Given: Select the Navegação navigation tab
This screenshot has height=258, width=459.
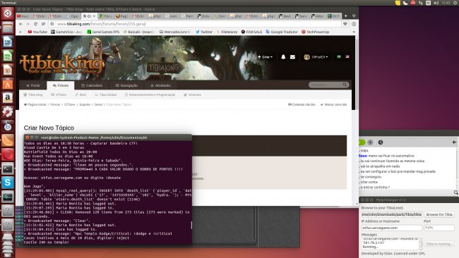Looking at the screenshot, I should [x=126, y=85].
